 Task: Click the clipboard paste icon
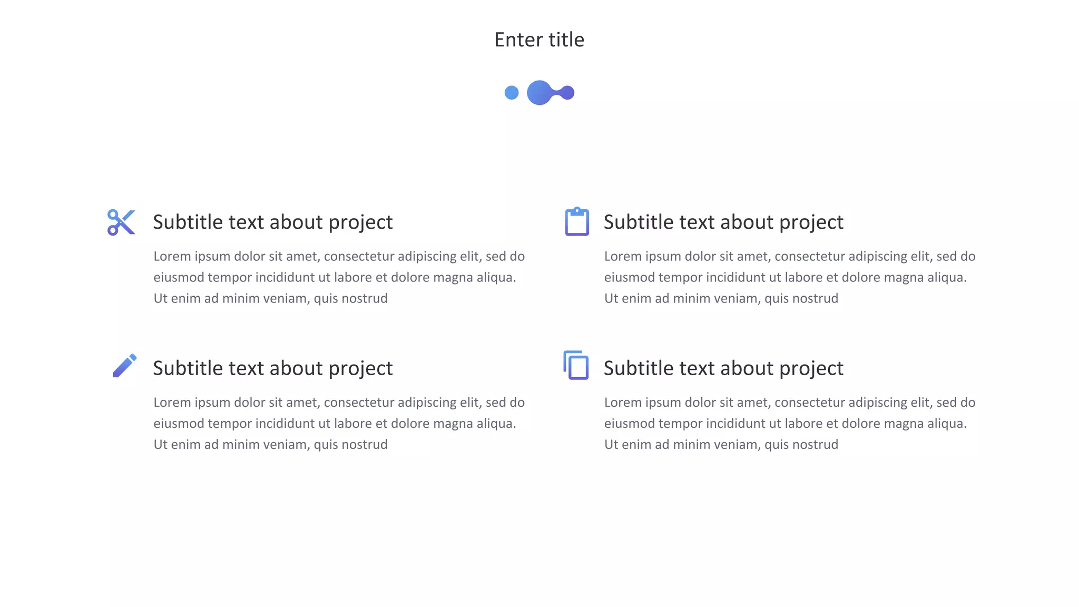point(577,221)
